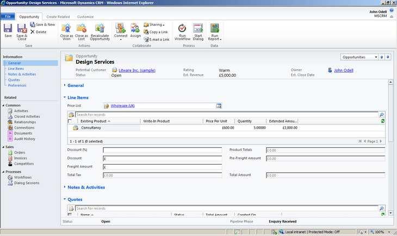
Task: Select all quotes checkbox
Action: (70, 215)
